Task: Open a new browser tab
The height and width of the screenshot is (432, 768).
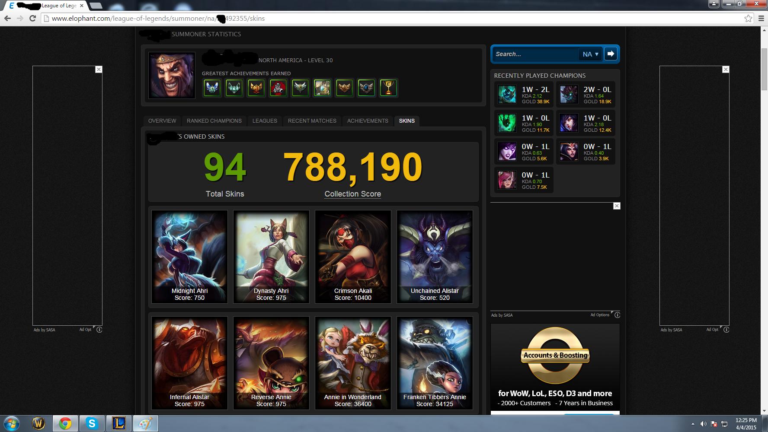Action: tap(96, 6)
